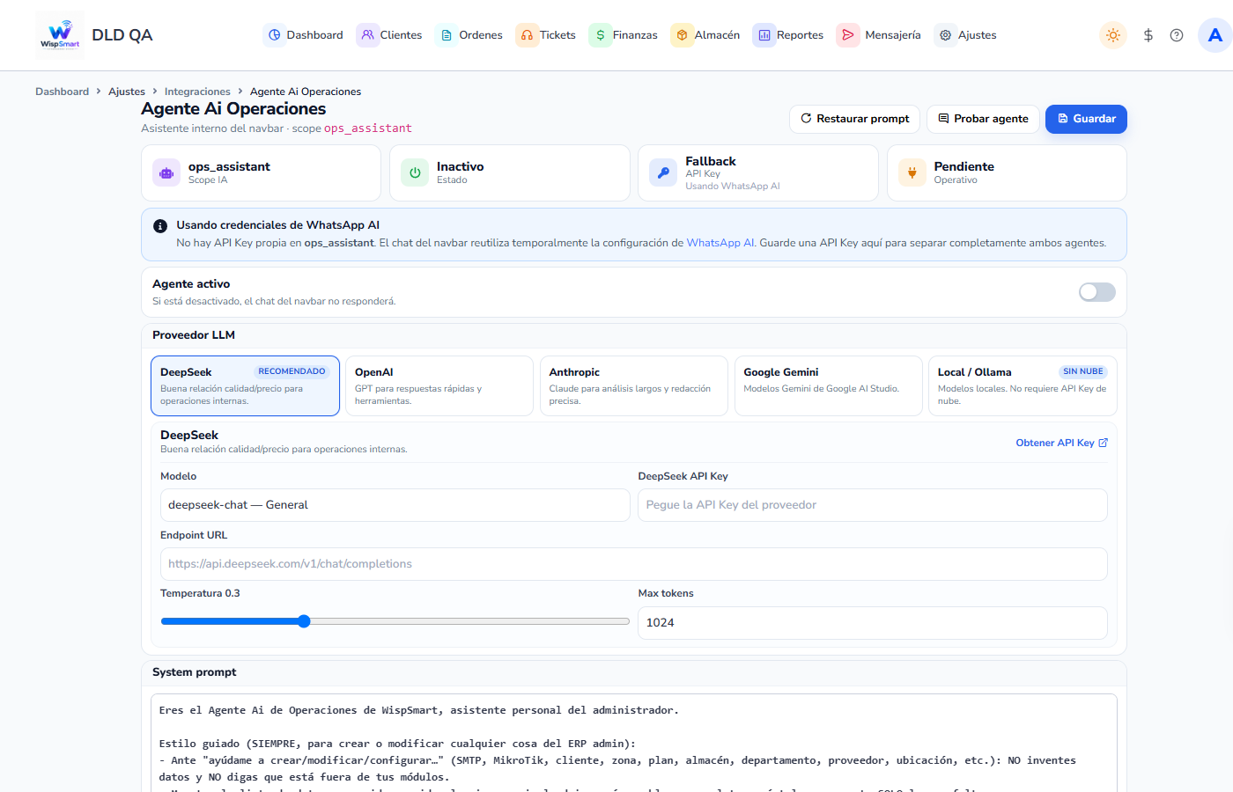Open the Clientes menu

[389, 35]
